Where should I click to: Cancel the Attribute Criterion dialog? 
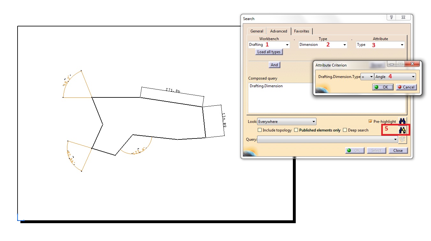[x=406, y=87]
